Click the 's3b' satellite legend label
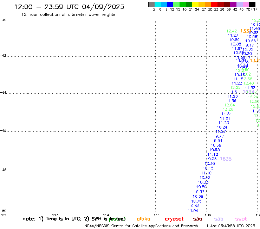 pos(219,219)
